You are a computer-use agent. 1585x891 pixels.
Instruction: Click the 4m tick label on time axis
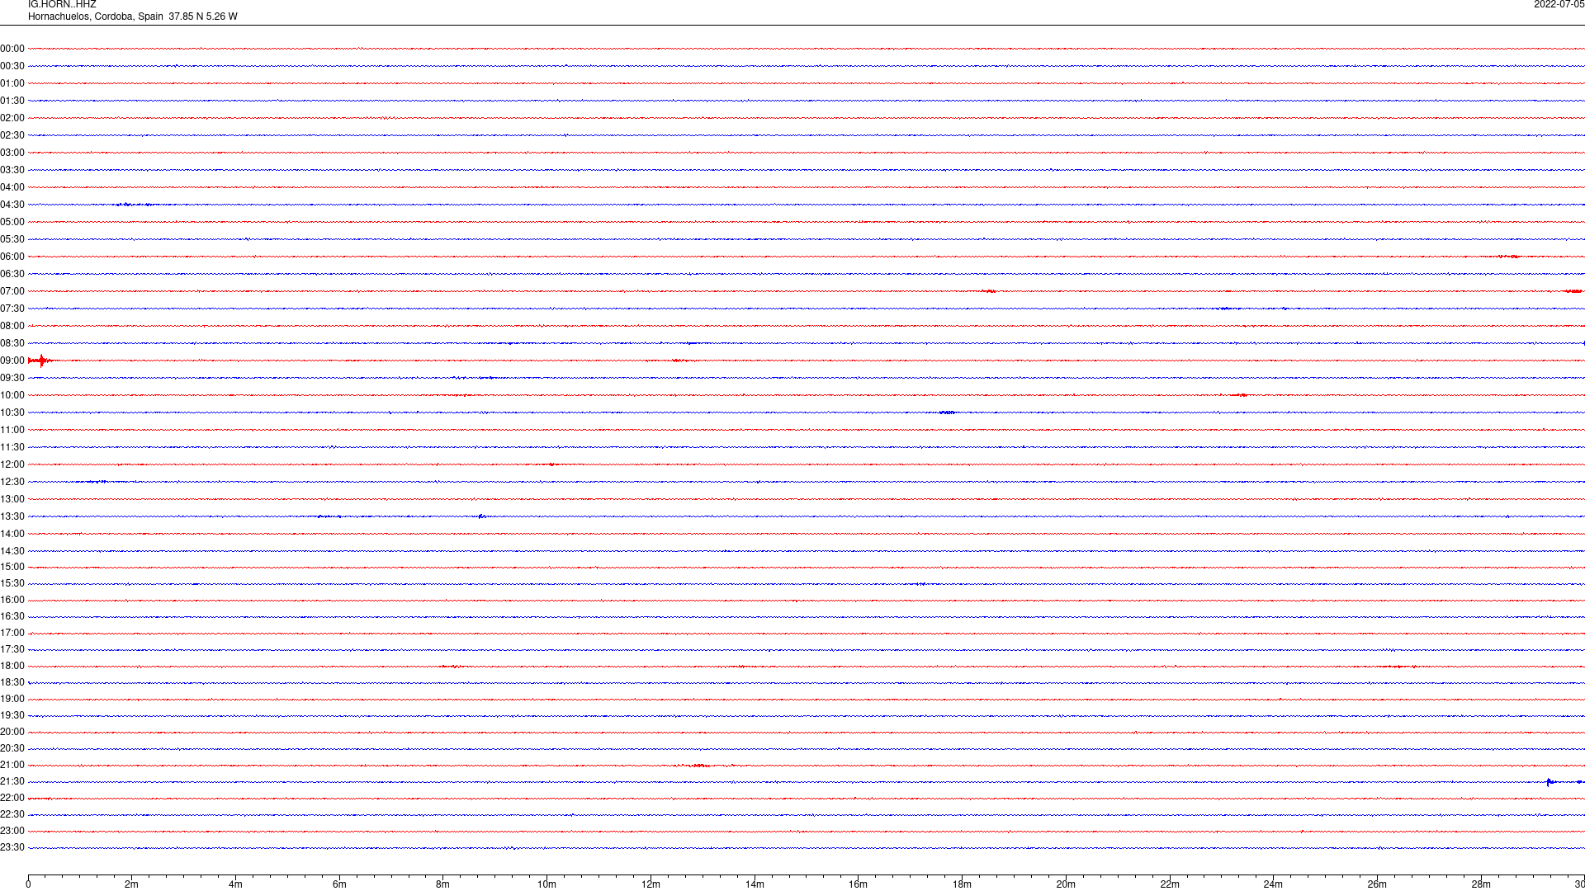235,884
